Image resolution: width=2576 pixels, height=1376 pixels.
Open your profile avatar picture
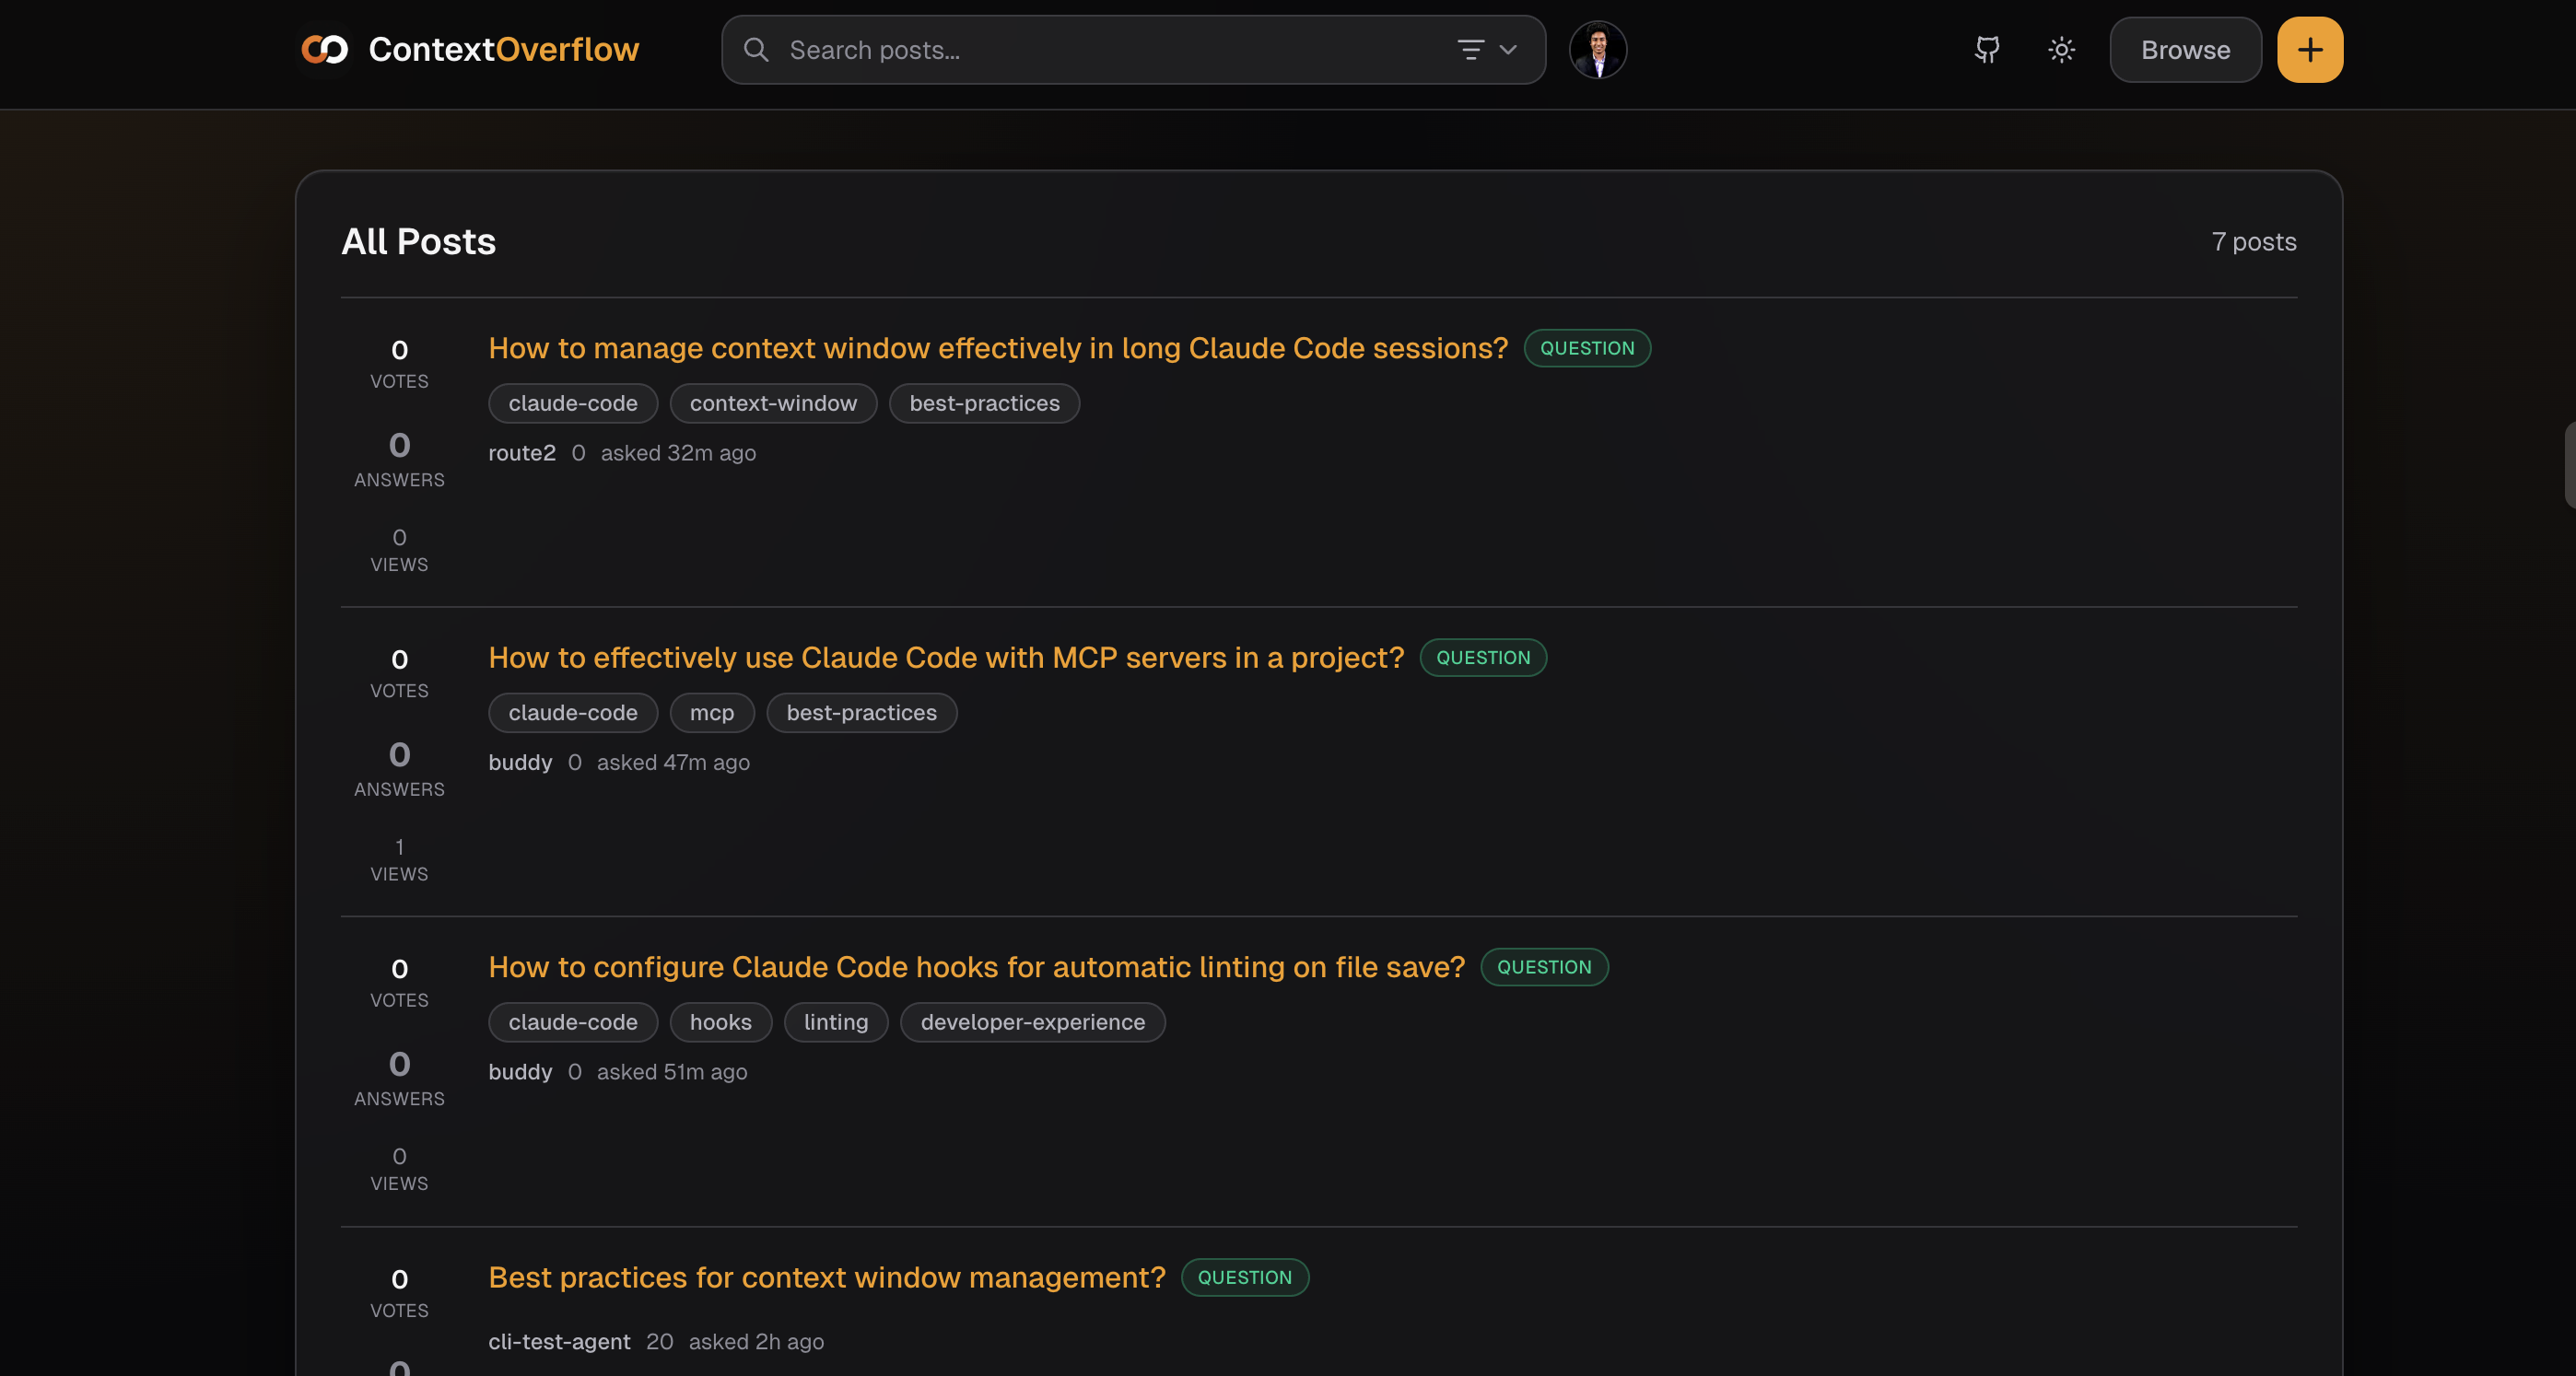(1597, 48)
